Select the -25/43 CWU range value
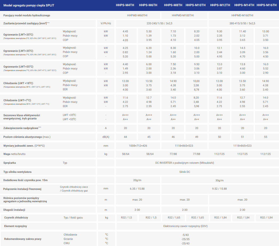This screenshot has height=246, width=279. (x=185, y=243)
